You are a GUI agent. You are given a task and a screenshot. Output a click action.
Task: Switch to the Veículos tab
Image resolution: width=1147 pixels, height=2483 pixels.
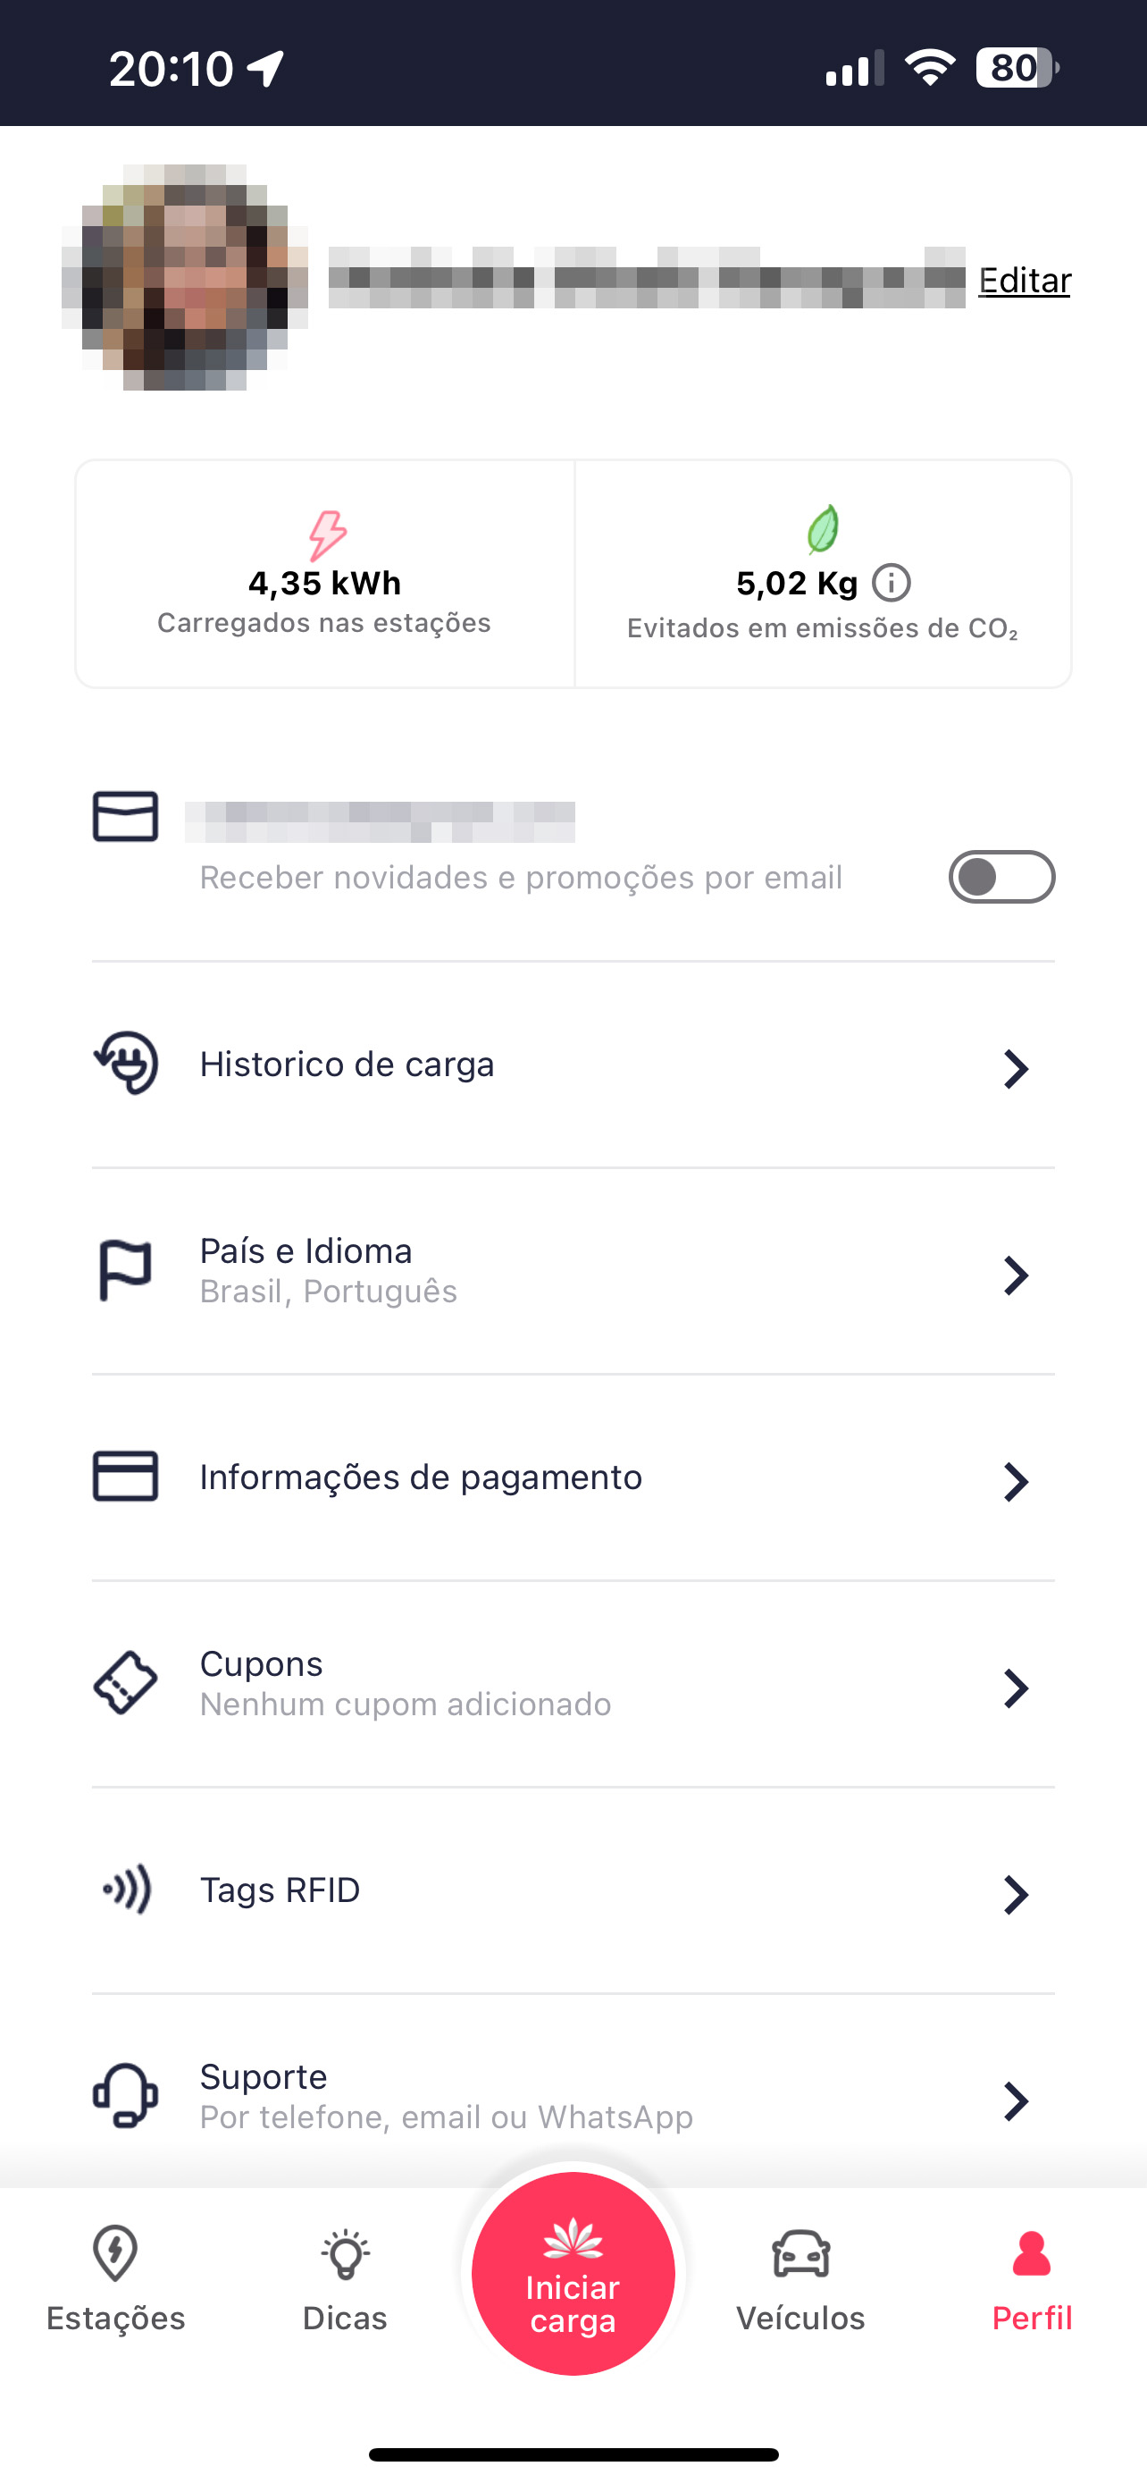(x=800, y=2278)
